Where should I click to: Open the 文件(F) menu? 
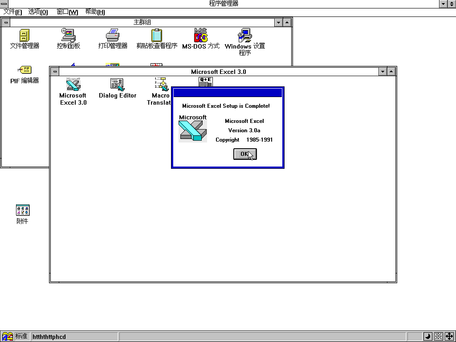point(13,12)
